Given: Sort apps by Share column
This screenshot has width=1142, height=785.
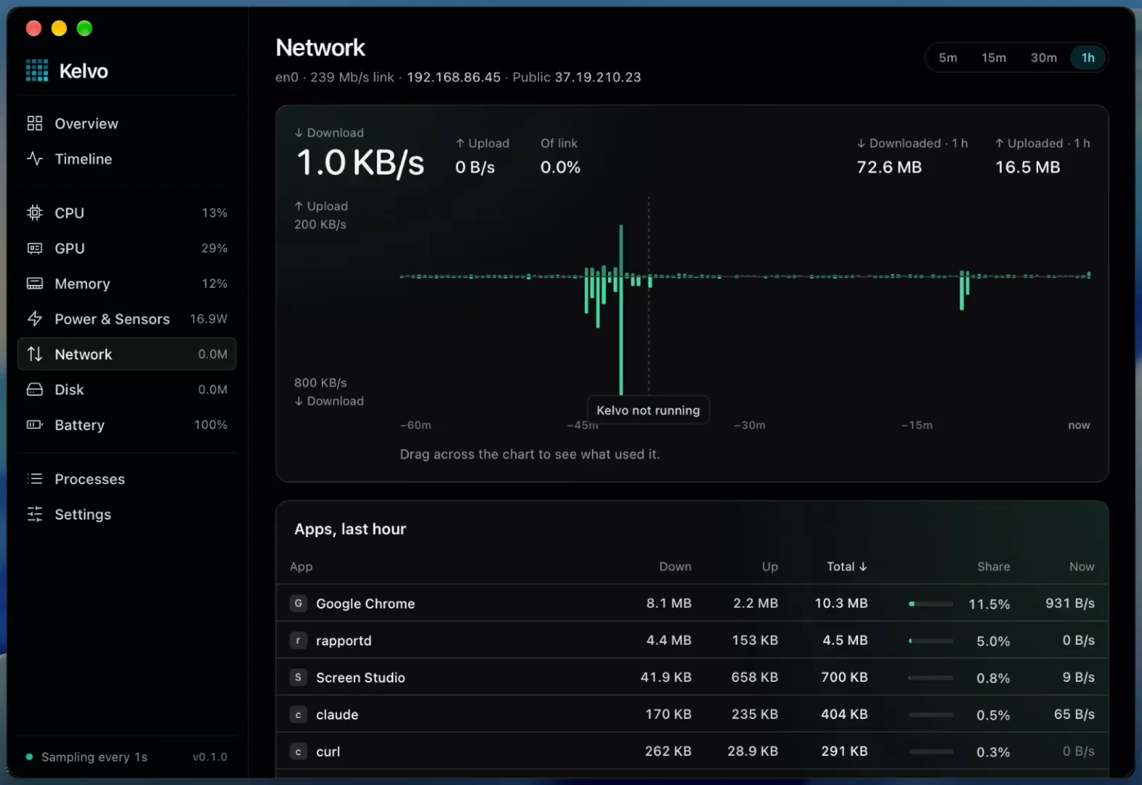Looking at the screenshot, I should point(994,566).
